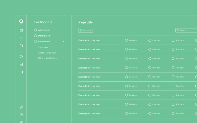This screenshot has width=197, height=123.
Task: Click the magnifier icon in Search box
Action: (x=178, y=30)
